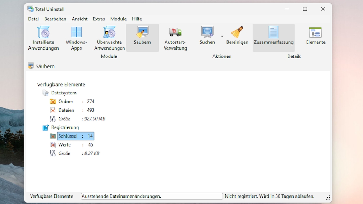
Task: Select the Größe 8.27 KB row
Action: tap(79, 153)
